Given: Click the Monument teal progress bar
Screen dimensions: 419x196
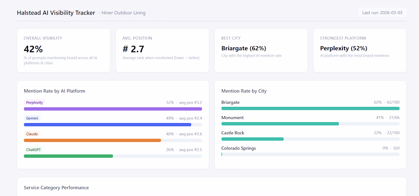Looking at the screenshot, I should click(x=280, y=123).
